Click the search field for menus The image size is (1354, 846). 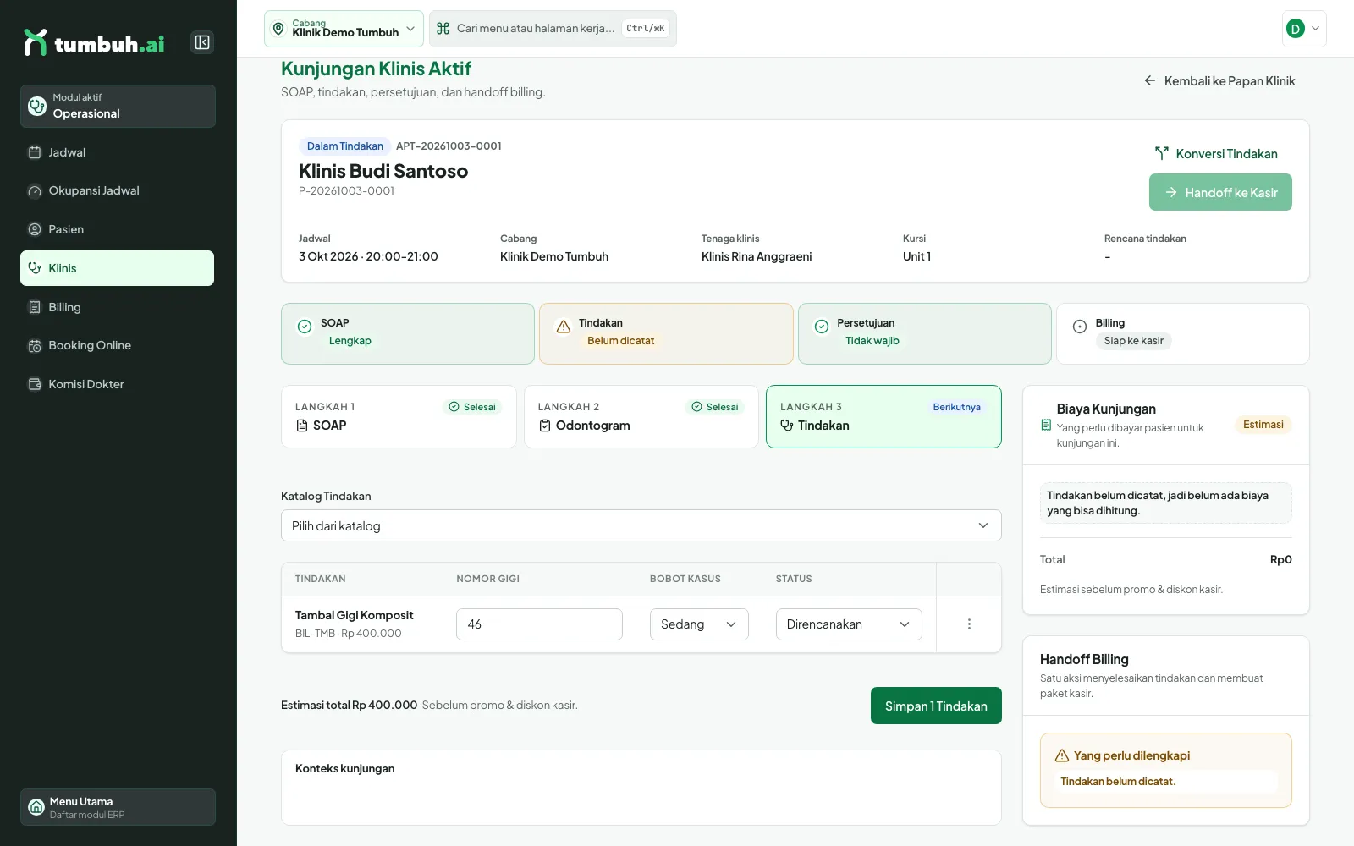(553, 29)
